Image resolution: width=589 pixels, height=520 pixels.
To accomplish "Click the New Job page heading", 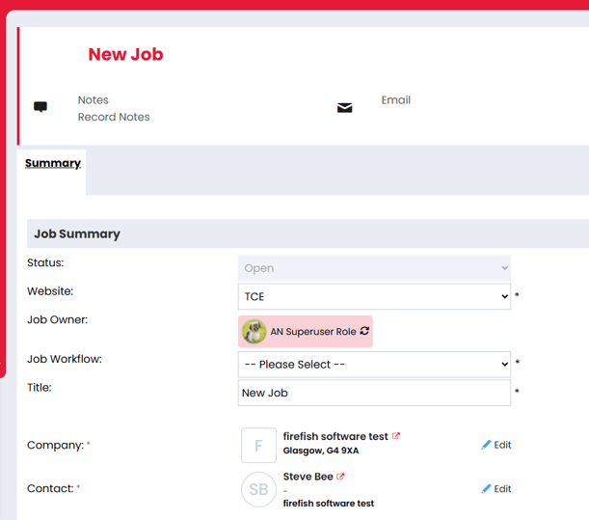I will point(125,54).
